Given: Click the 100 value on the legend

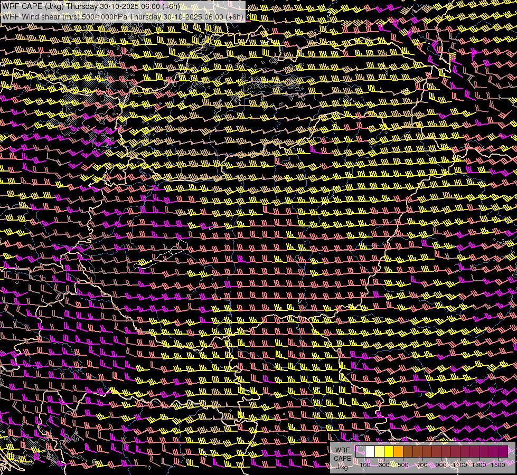Looking at the screenshot, I should (365, 465).
